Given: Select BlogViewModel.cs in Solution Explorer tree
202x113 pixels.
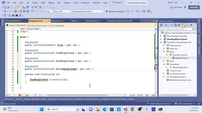Looking at the screenshot, I should [x=180, y=67].
